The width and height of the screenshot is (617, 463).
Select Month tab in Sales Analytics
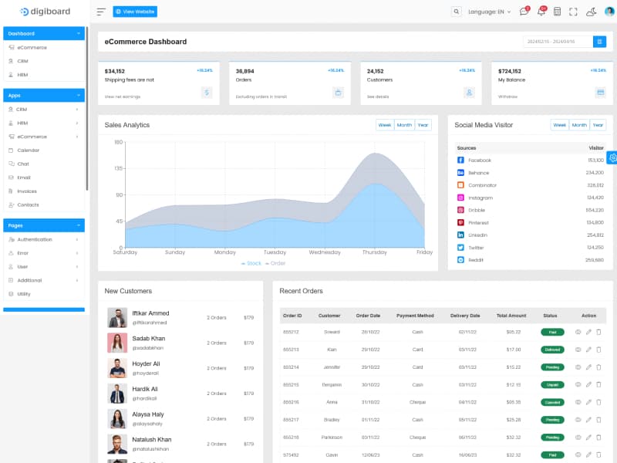click(x=404, y=124)
